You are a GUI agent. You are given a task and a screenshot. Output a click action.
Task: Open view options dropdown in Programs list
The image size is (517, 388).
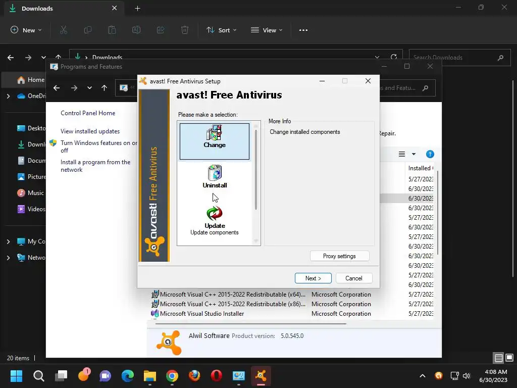413,154
